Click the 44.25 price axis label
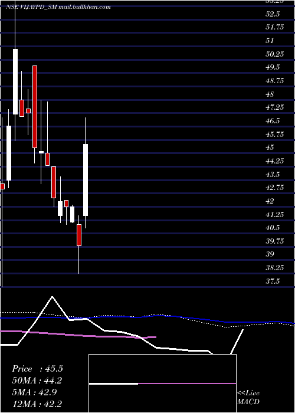The image size is (295, 413). [x=275, y=161]
